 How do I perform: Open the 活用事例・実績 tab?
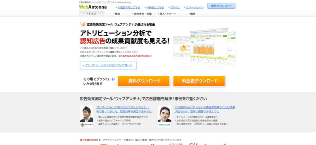(142, 14)
